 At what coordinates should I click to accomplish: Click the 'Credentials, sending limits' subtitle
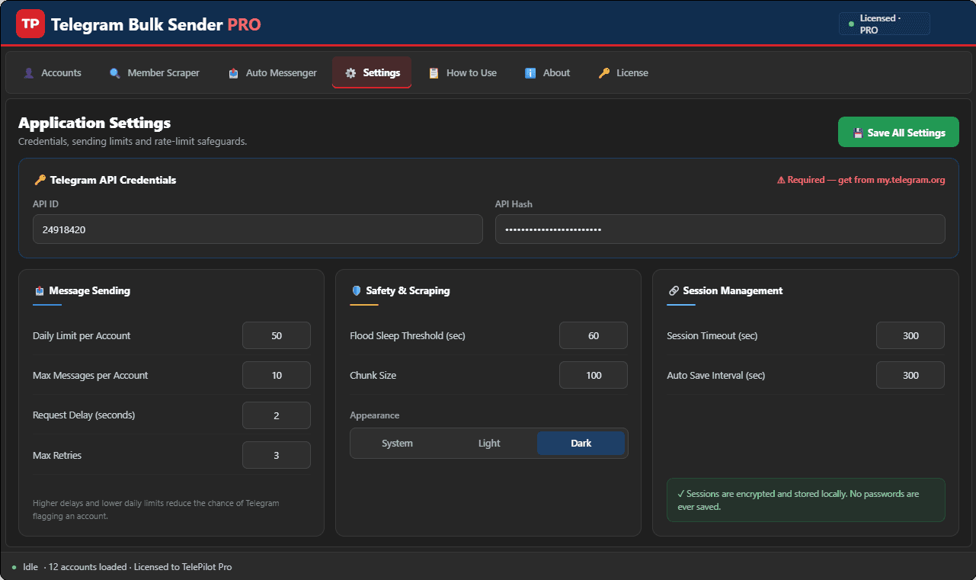pyautogui.click(x=133, y=142)
